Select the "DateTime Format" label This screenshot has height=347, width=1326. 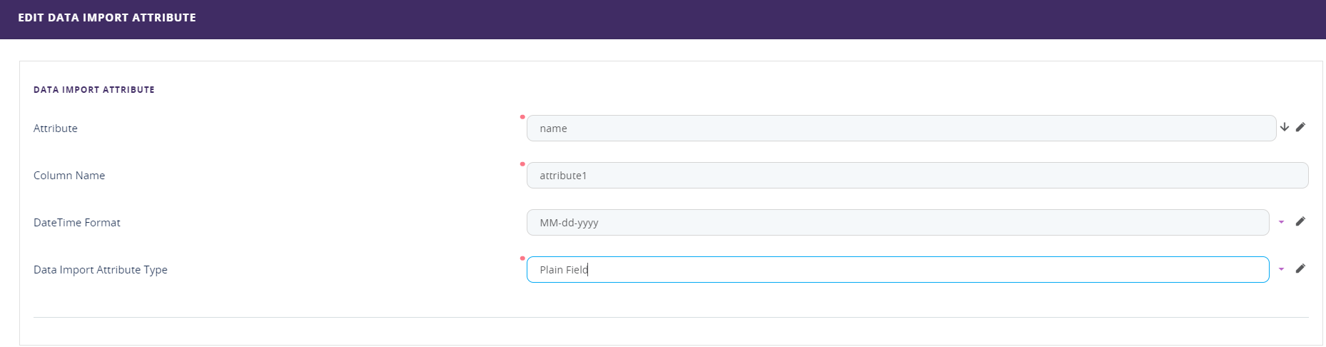pyautogui.click(x=77, y=223)
